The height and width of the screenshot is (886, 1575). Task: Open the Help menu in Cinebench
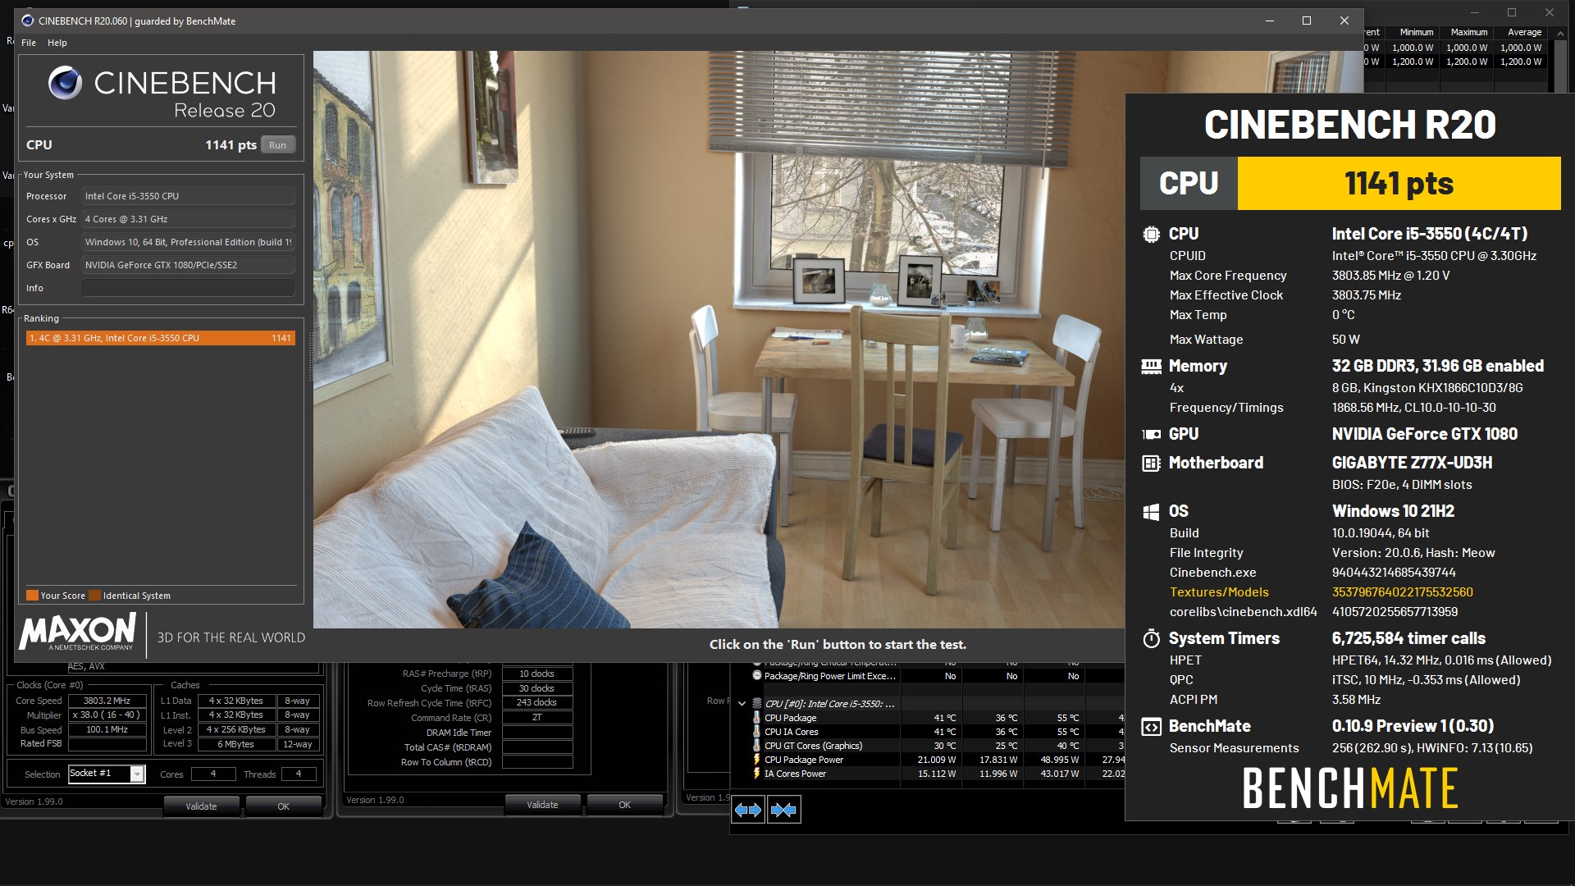[x=57, y=43]
